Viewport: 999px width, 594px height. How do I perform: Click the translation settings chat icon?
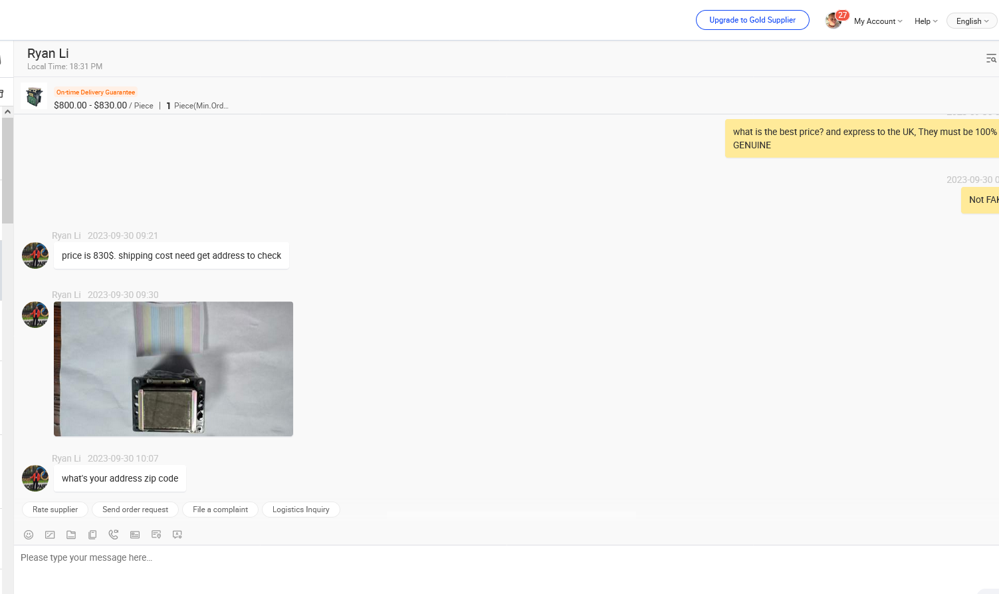click(177, 535)
